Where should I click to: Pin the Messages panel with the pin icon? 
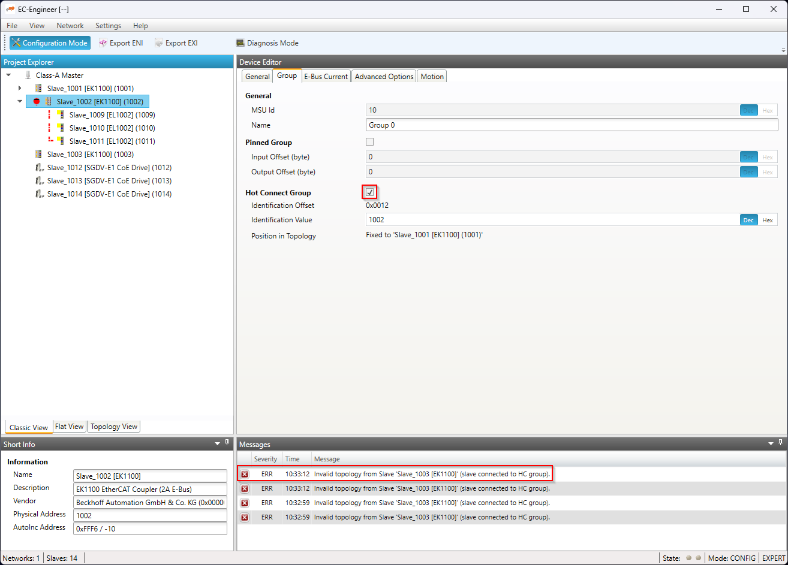781,443
